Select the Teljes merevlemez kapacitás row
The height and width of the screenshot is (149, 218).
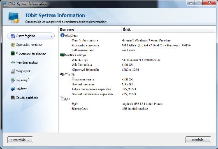(137, 89)
